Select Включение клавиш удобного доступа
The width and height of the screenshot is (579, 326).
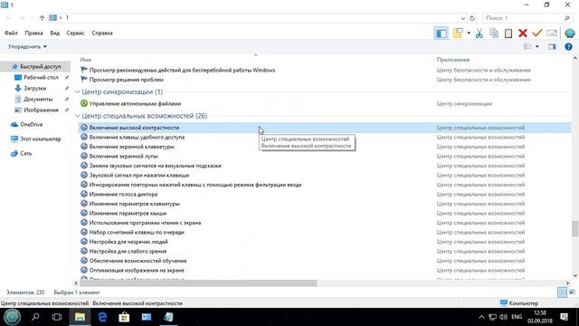click(137, 137)
